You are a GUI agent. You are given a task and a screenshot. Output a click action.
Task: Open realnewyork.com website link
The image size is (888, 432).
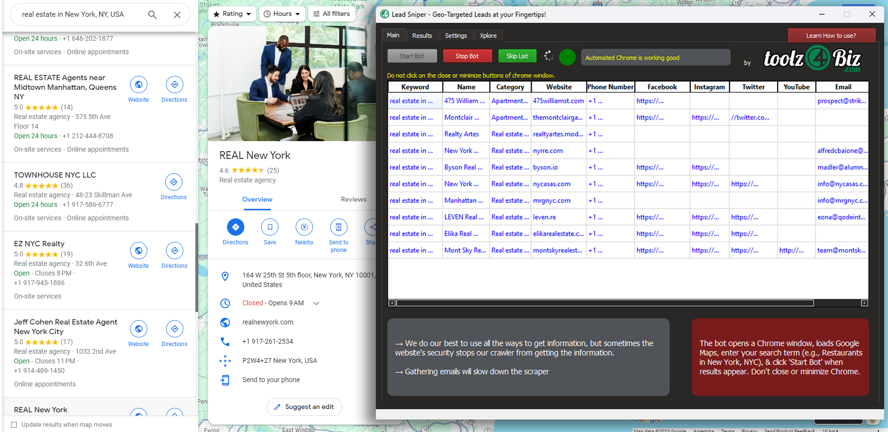268,323
